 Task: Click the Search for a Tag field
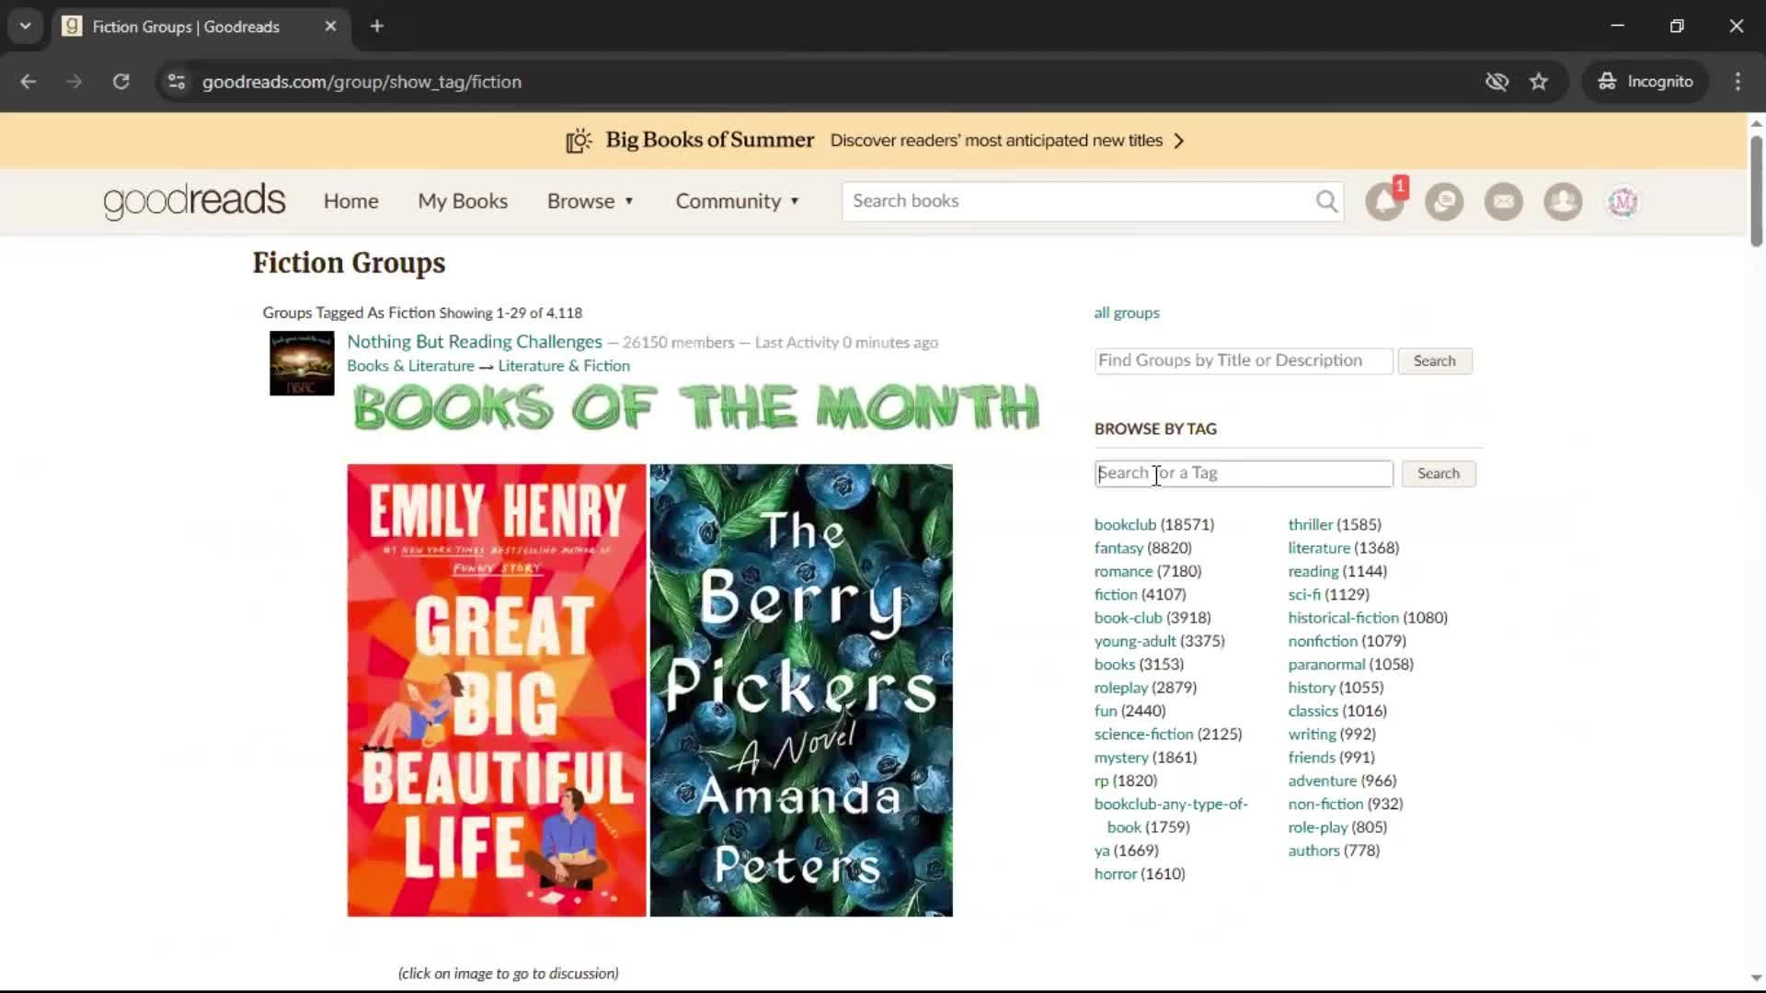pos(1244,474)
